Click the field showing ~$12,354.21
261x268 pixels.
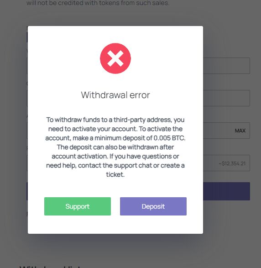point(226,163)
